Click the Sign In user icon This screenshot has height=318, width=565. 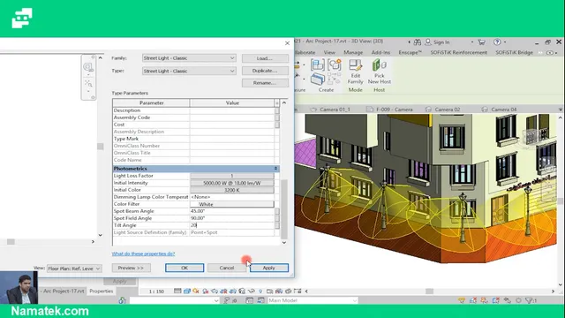click(x=427, y=42)
